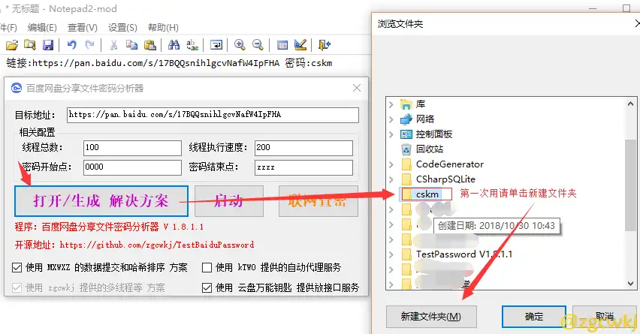The height and width of the screenshot is (334, 640).
Task: Open the github.com/zgcwkj/TestBaiduPassword link
Action: [x=157, y=245]
